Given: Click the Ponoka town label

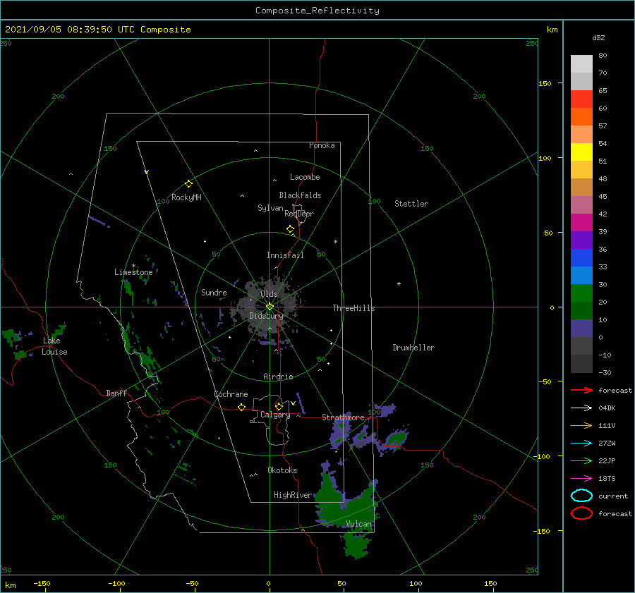Looking at the screenshot, I should [x=322, y=145].
